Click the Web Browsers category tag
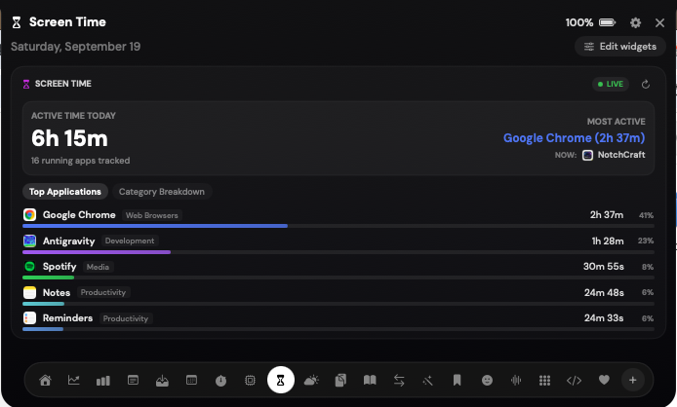The image size is (677, 407). (x=151, y=215)
